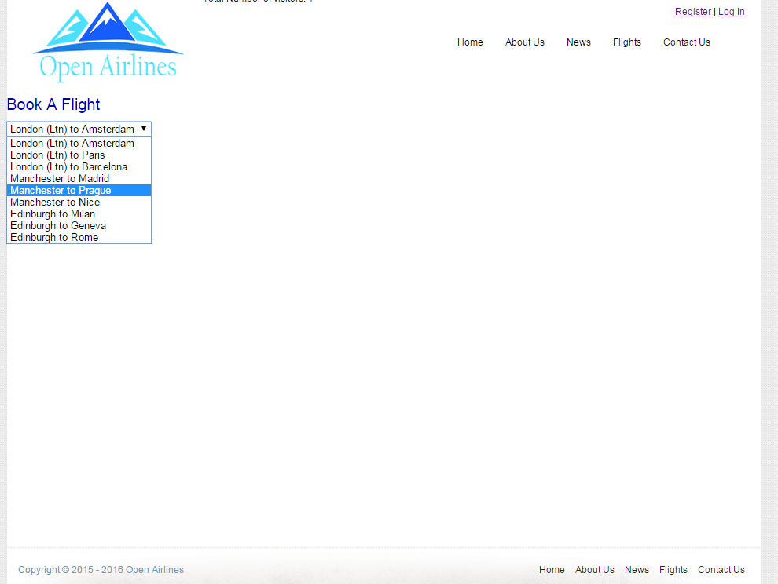778x584 pixels.
Task: Choose Edinburgh to Geneva option
Action: pos(79,225)
